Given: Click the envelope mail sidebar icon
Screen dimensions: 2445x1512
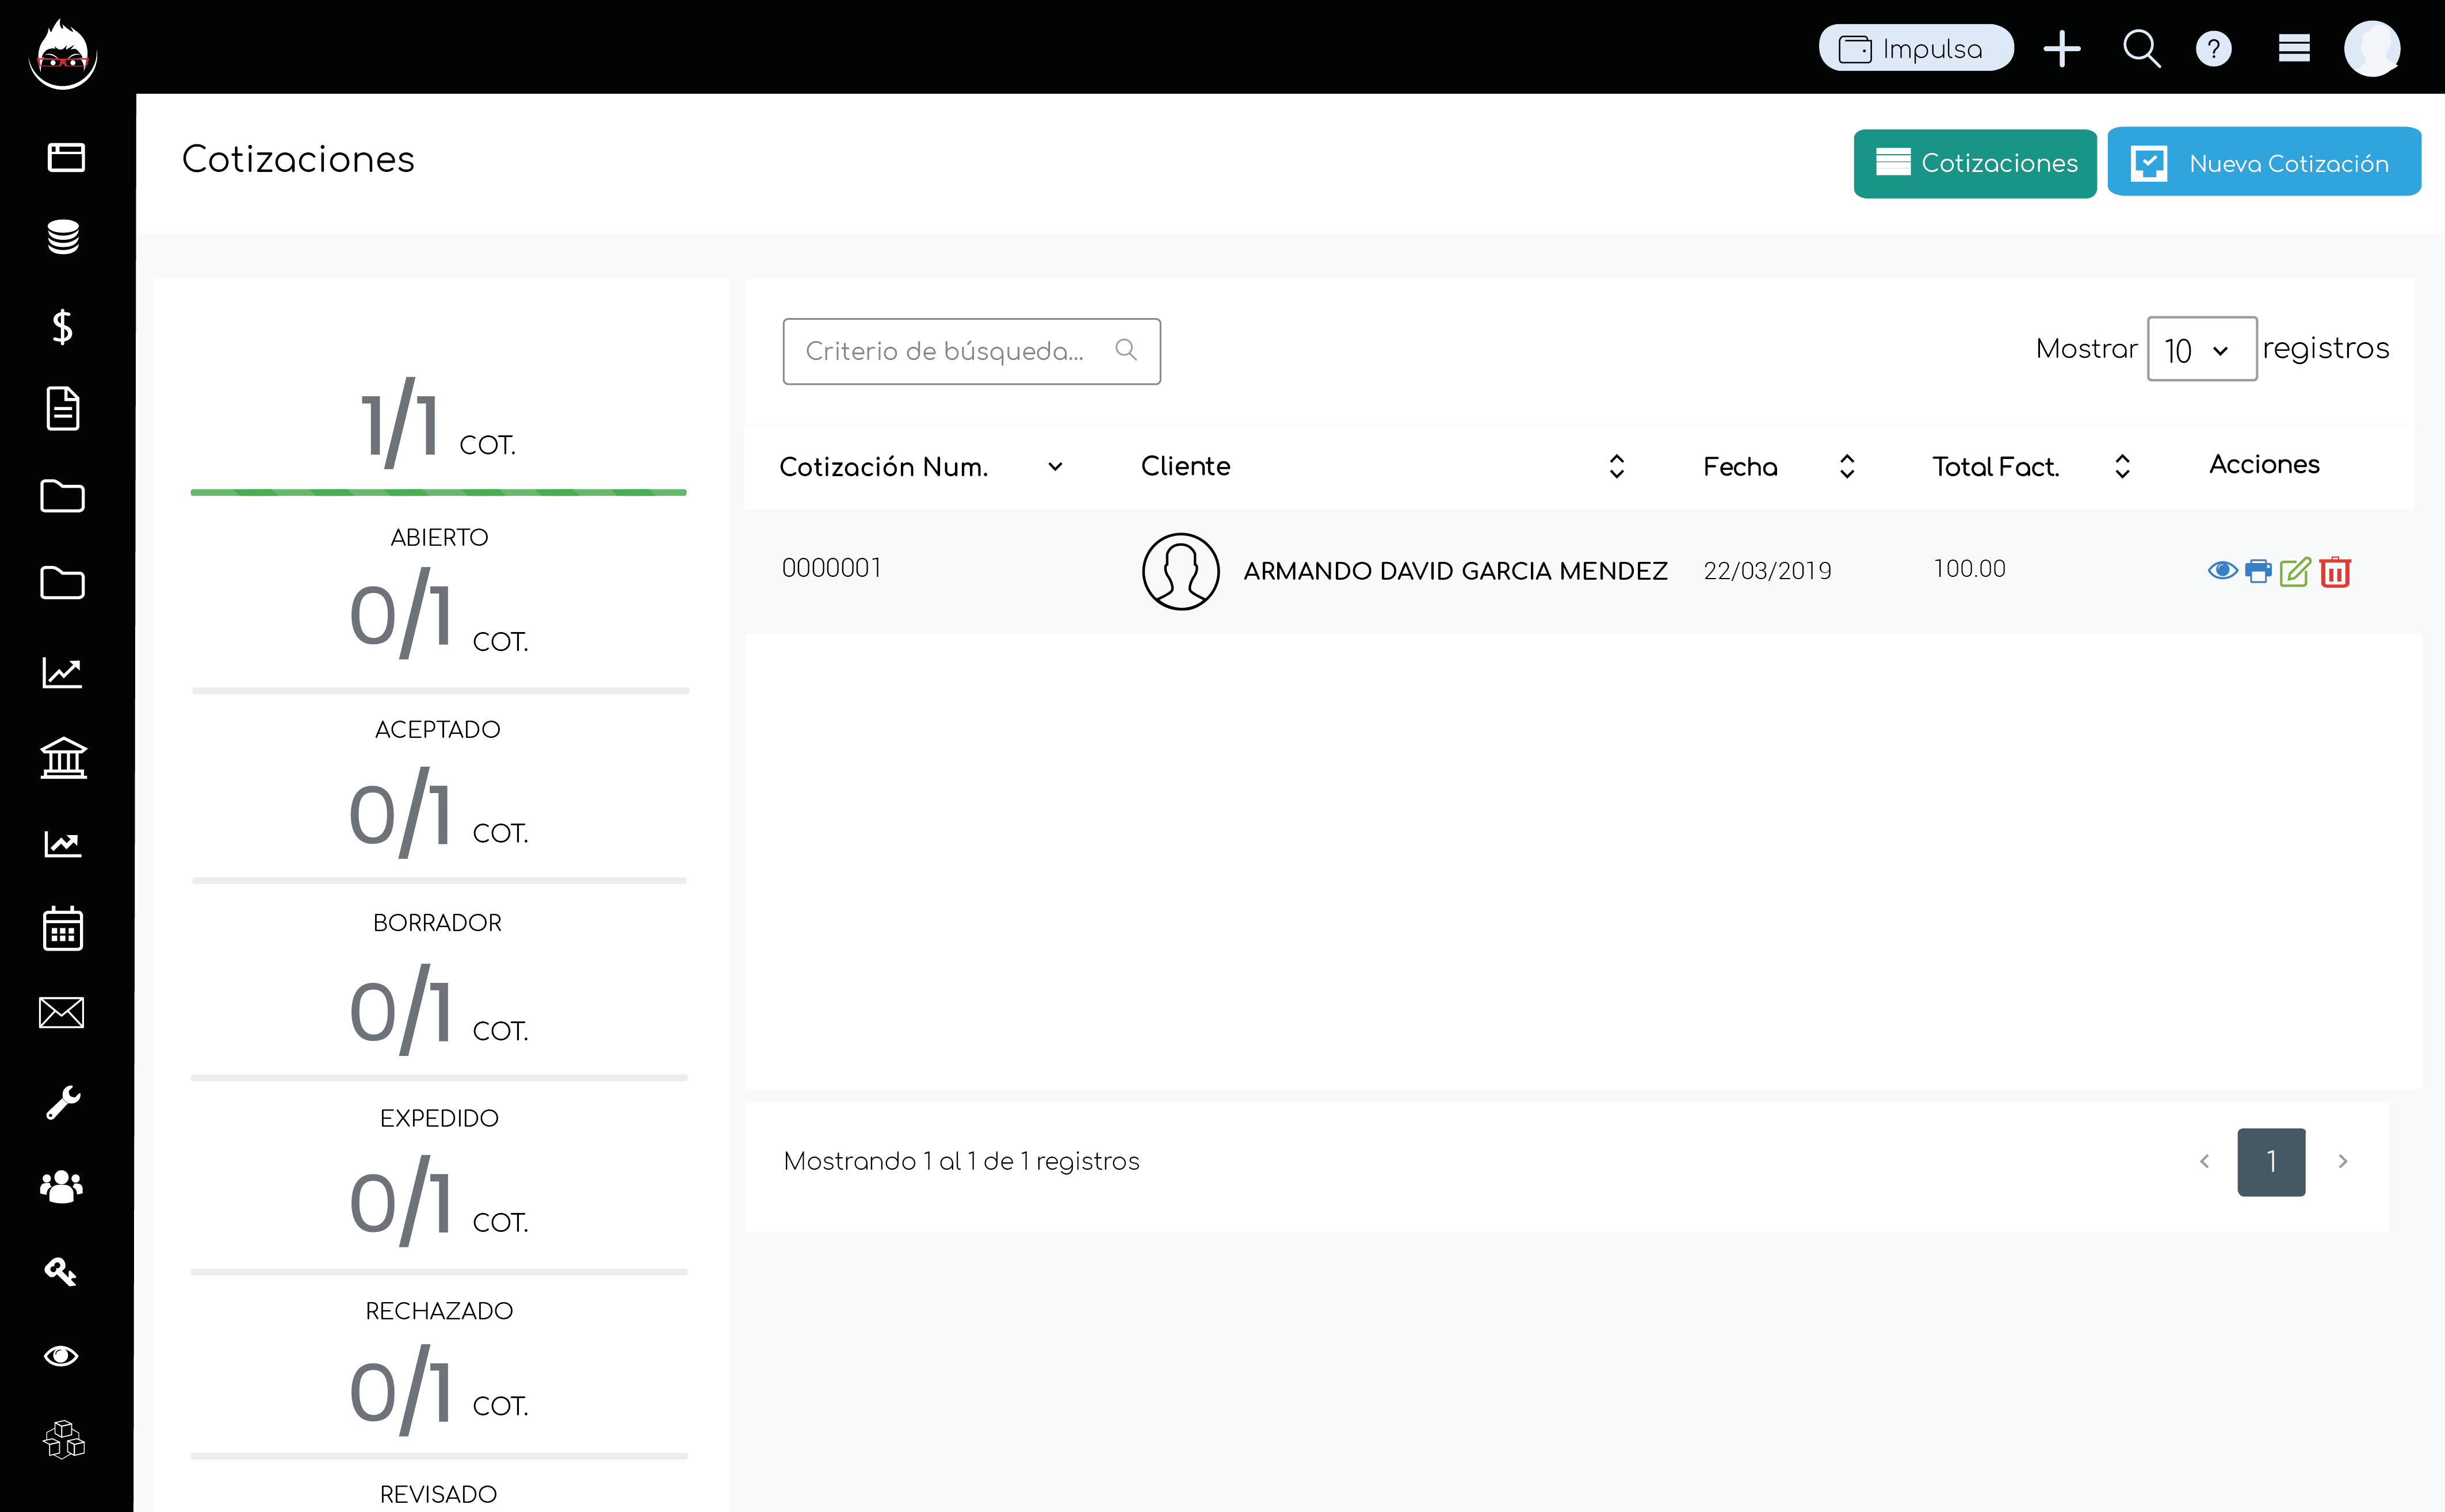Looking at the screenshot, I should point(62,1013).
